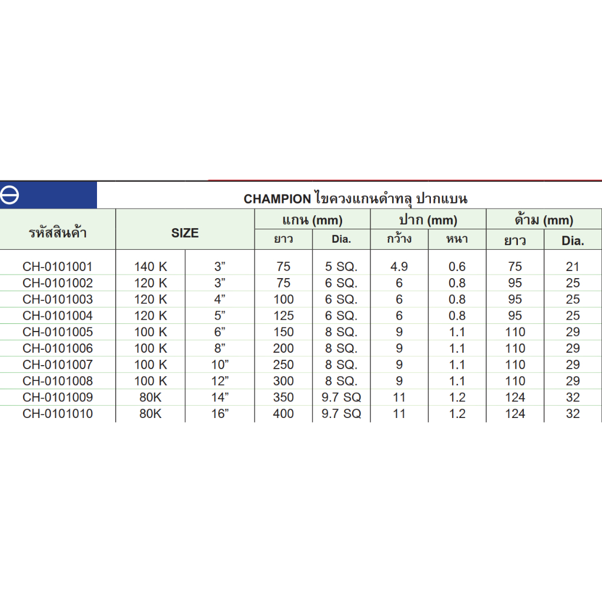Click 80K cell in CH-0101009 row

point(150,397)
